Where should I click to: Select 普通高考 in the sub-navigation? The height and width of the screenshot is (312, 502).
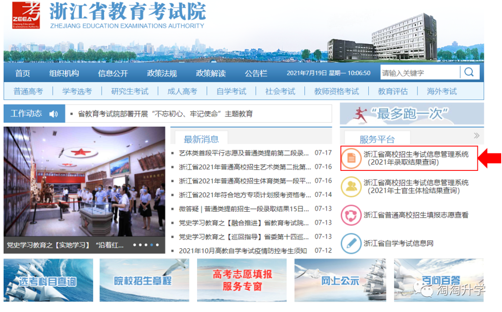(x=28, y=91)
